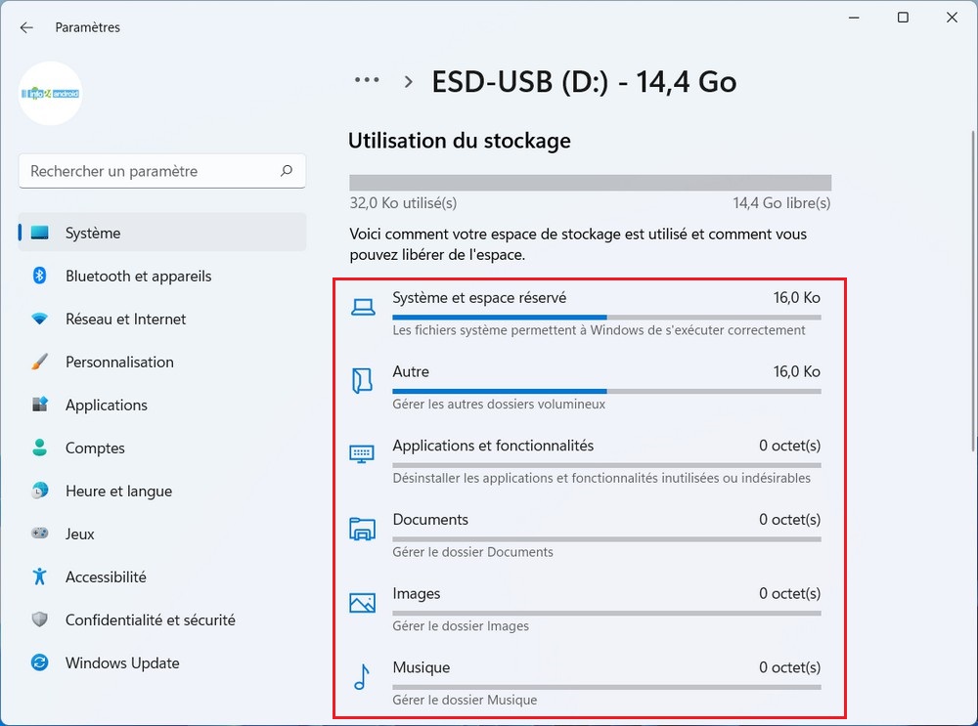The height and width of the screenshot is (726, 978).
Task: Click the shield icon for Confidentialité et sécurité
Action: [x=39, y=619]
